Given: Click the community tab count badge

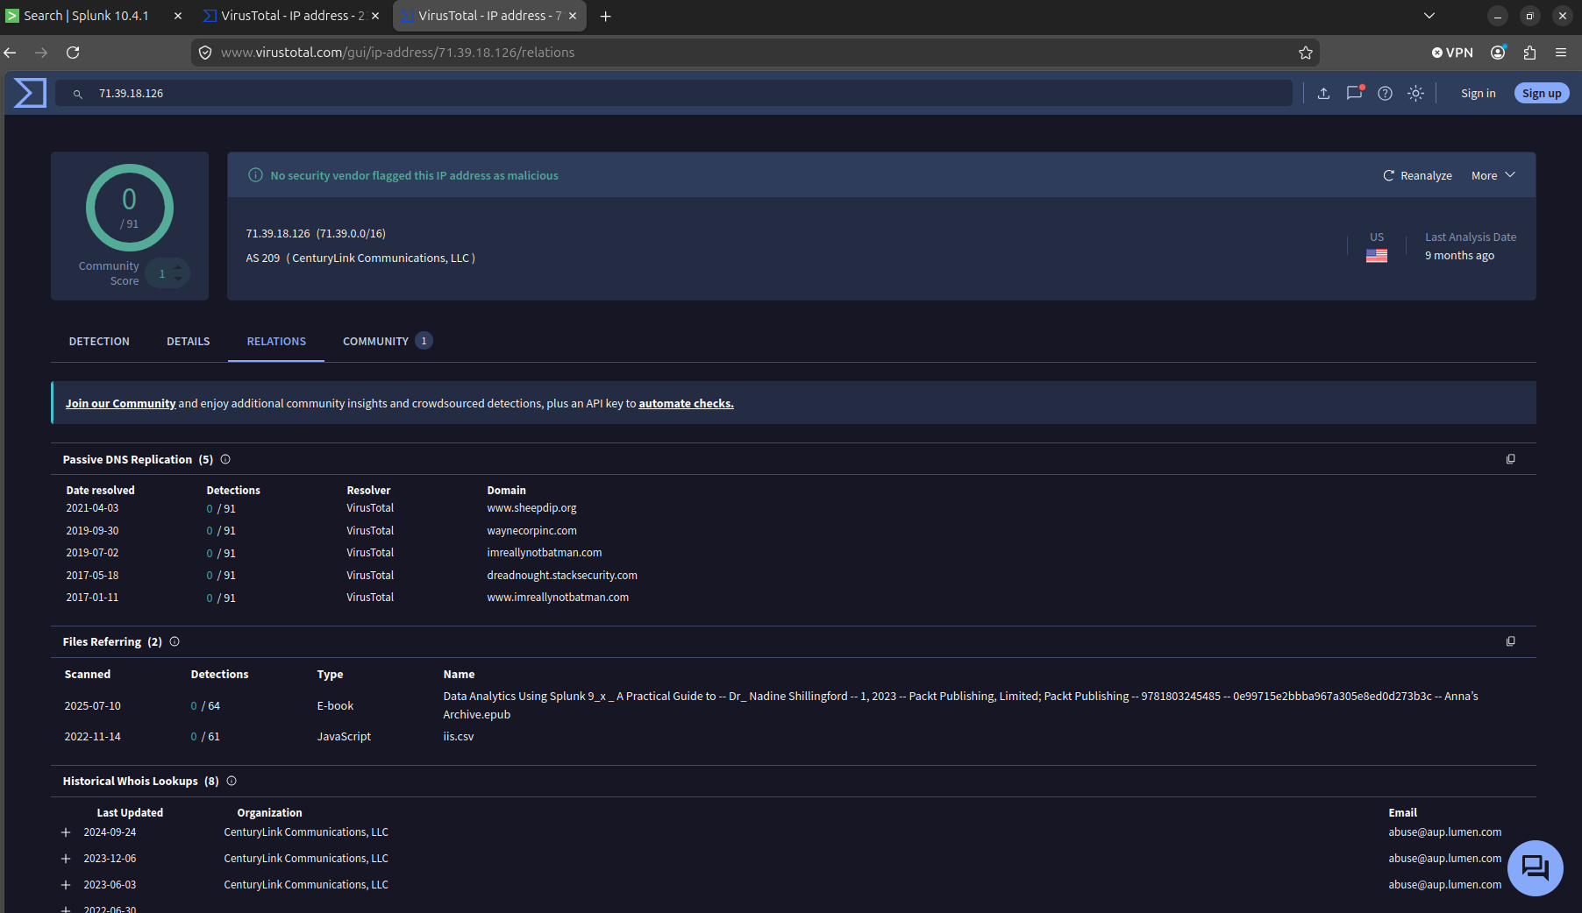Looking at the screenshot, I should click(424, 341).
